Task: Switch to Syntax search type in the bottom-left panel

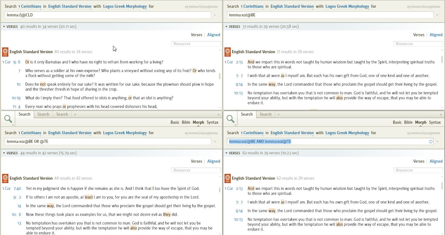Action: pyautogui.click(x=212, y=122)
